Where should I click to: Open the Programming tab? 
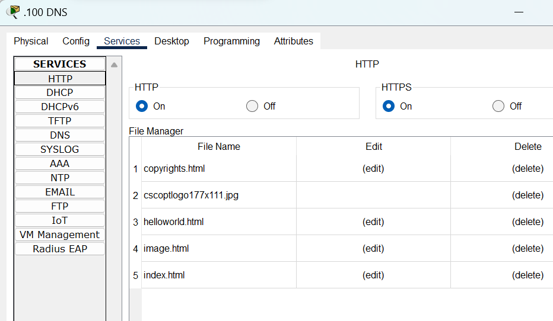pyautogui.click(x=231, y=41)
